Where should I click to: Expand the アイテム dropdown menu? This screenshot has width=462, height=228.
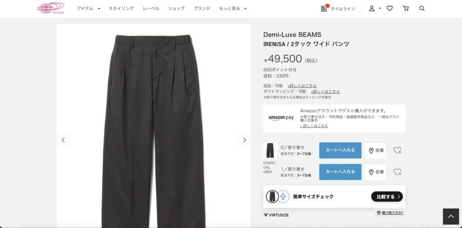tap(99, 9)
